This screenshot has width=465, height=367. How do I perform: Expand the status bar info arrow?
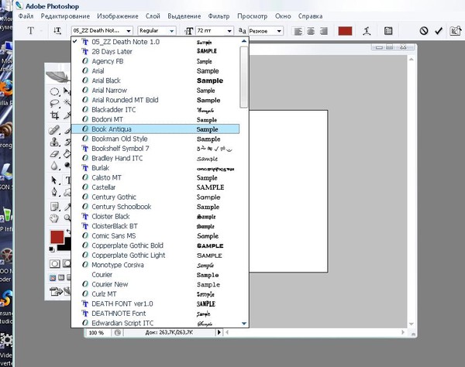[x=219, y=332]
